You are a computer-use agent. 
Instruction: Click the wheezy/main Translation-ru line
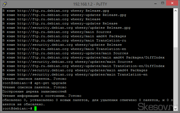[64, 40]
